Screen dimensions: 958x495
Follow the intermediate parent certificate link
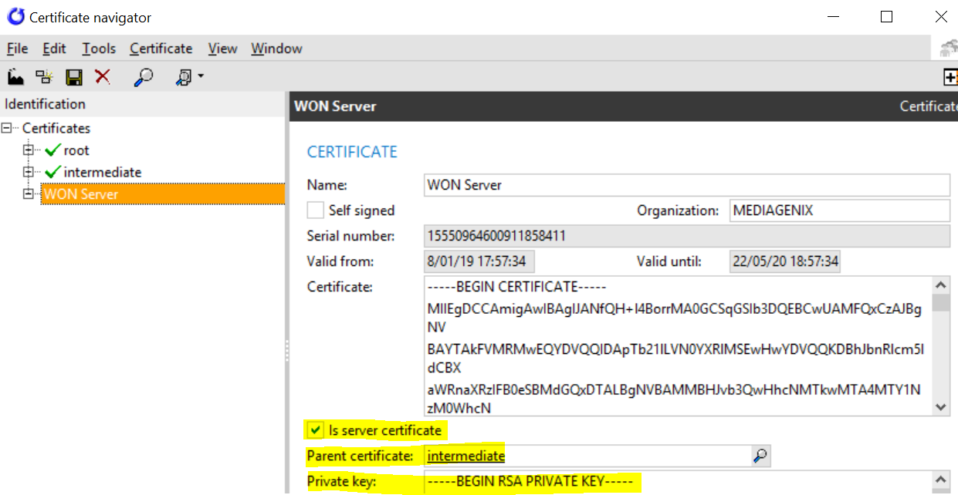click(x=465, y=456)
